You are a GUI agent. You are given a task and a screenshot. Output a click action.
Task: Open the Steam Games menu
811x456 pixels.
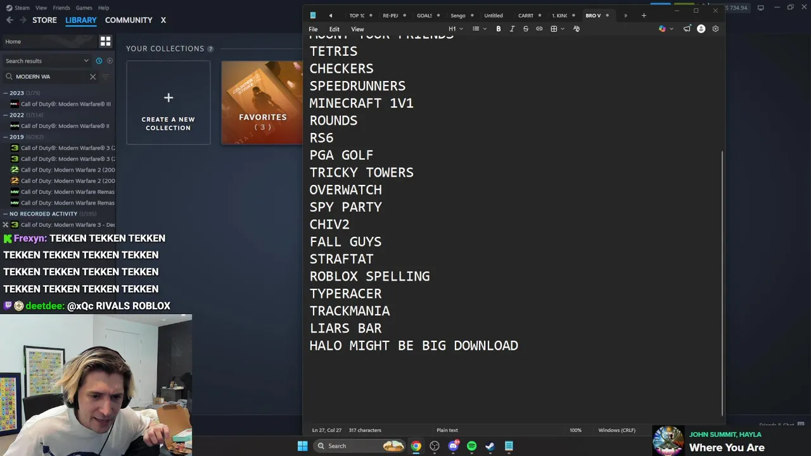[84, 8]
